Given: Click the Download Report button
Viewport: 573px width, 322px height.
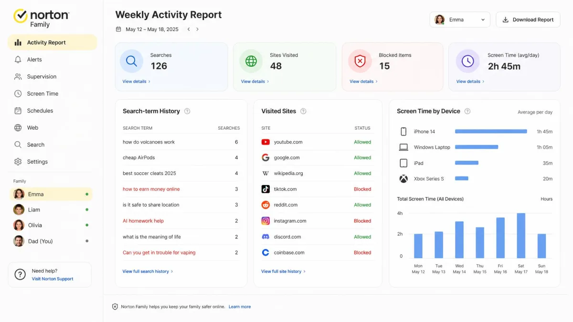Looking at the screenshot, I should pos(528,20).
